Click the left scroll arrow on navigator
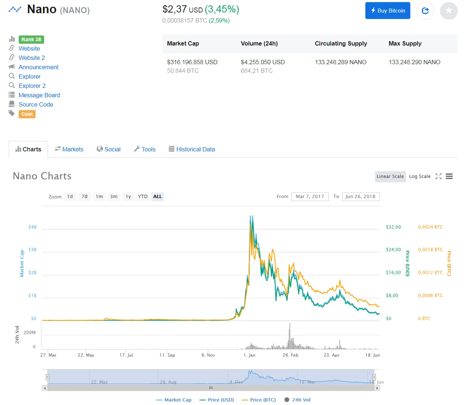This screenshot has width=471, height=405. [x=45, y=388]
